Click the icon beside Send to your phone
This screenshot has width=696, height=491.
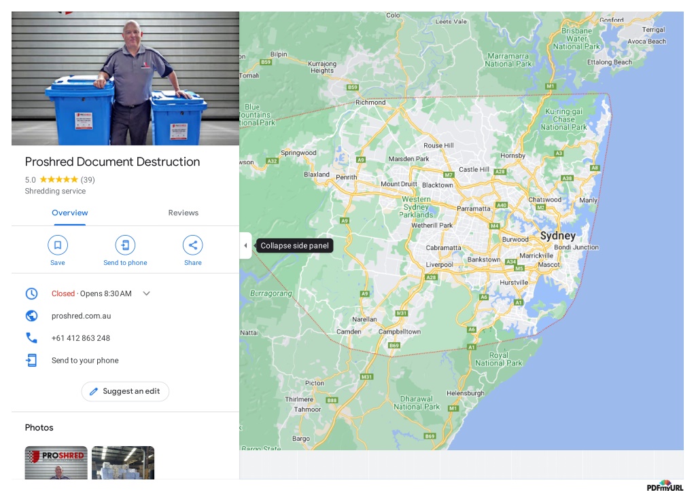31,360
